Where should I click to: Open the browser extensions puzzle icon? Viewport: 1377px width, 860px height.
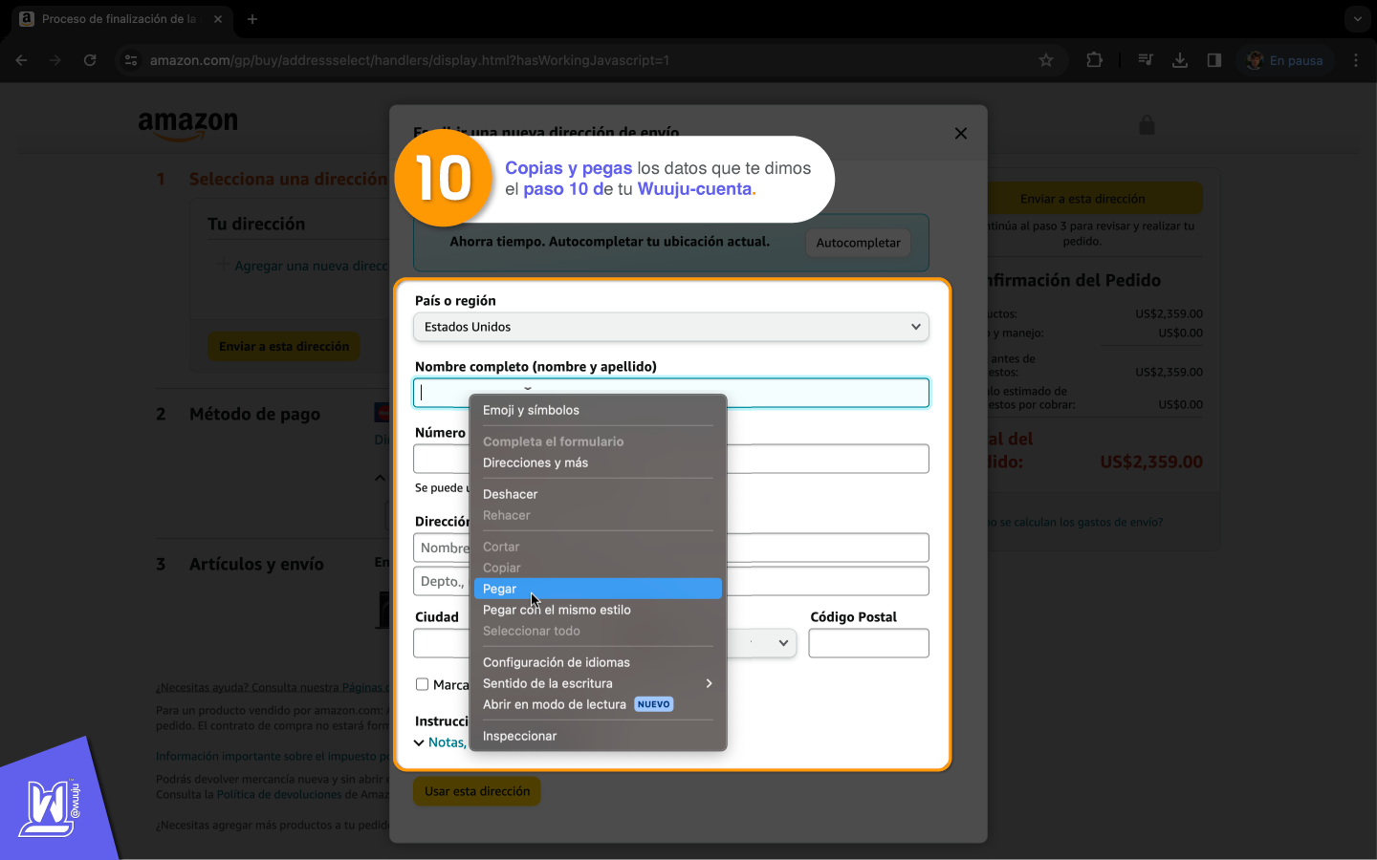click(x=1094, y=60)
